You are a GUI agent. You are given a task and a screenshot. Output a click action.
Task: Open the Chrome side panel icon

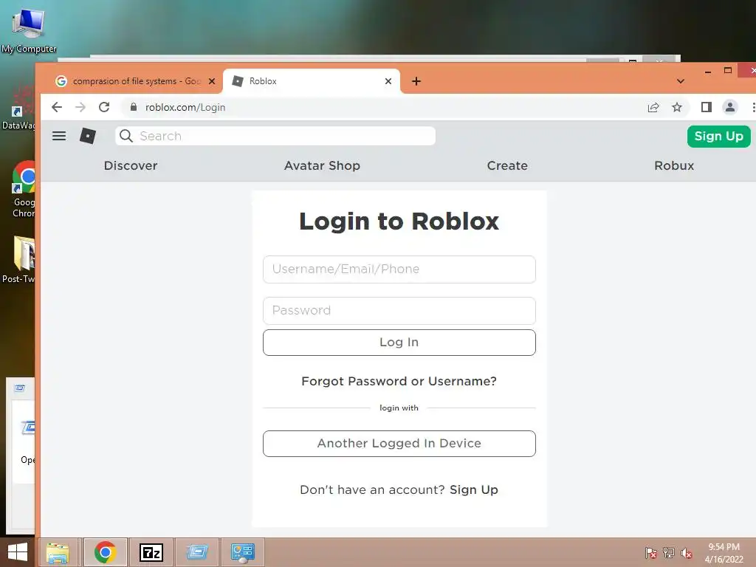(707, 107)
